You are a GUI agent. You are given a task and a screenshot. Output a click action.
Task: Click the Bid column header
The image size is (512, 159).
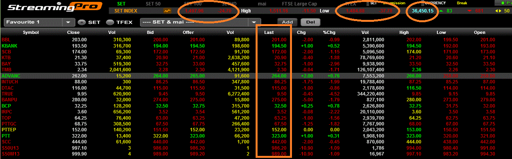pos(150,32)
